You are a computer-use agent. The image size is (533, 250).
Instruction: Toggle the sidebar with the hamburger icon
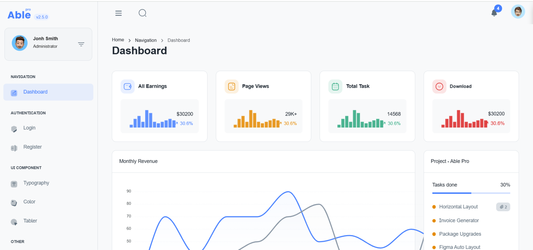[118, 13]
